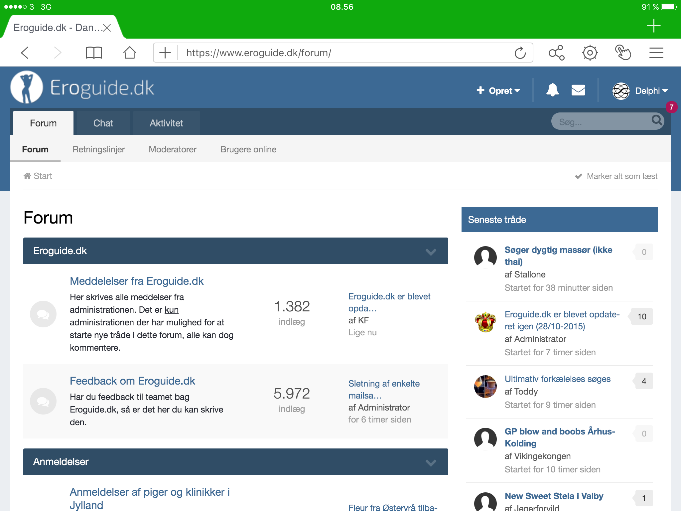Open Vikingekongen's avatar thumbnail

(485, 439)
